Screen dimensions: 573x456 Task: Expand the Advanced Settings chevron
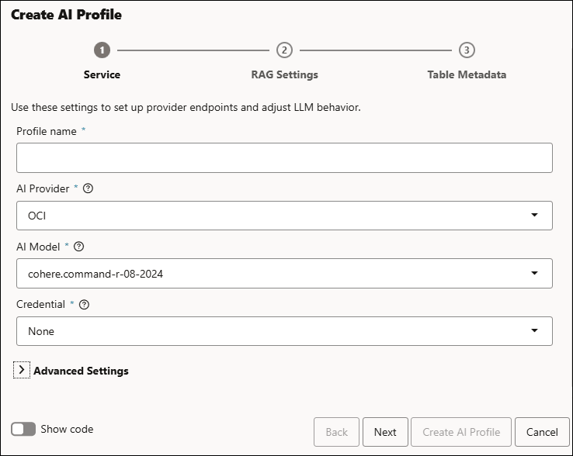[x=21, y=371]
